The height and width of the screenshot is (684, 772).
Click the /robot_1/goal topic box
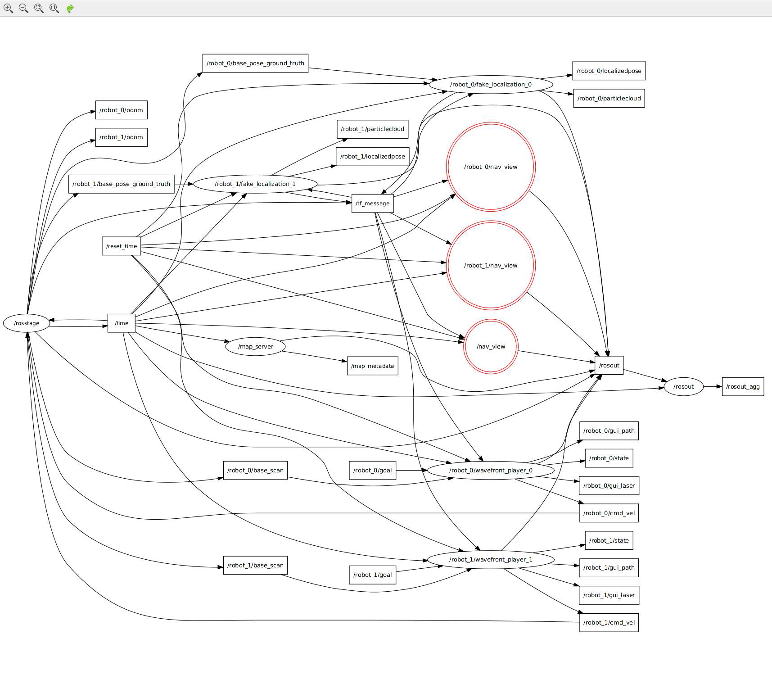point(372,575)
